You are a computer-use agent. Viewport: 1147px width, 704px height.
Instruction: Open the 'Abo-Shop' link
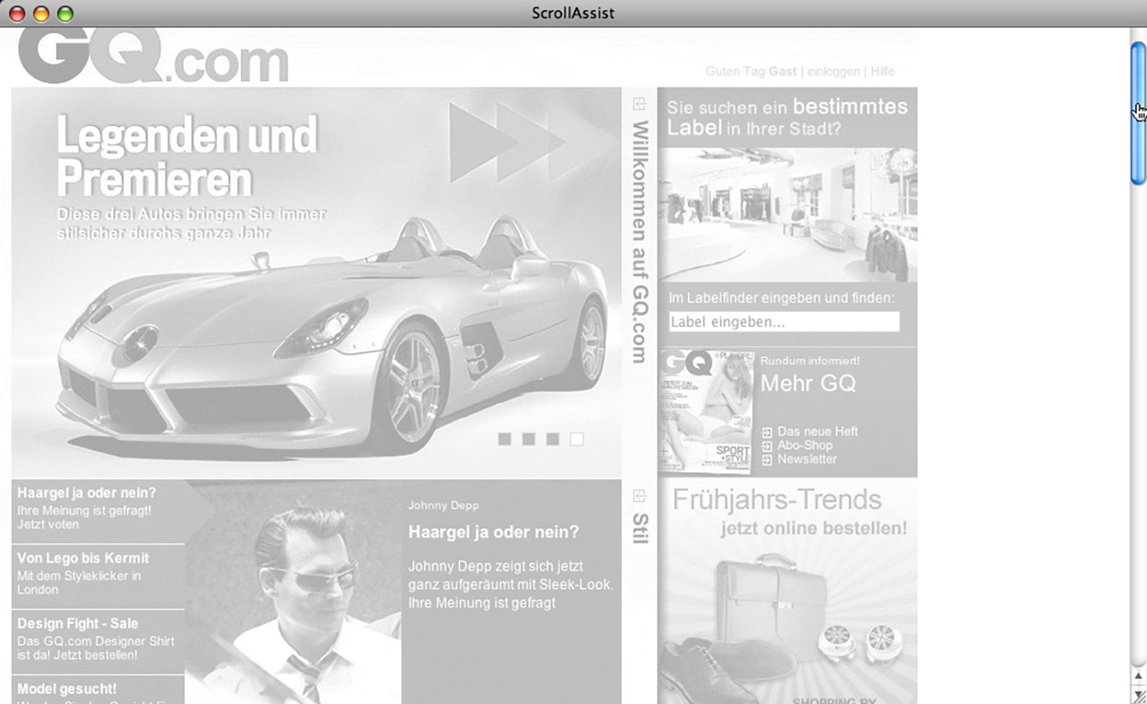(805, 445)
